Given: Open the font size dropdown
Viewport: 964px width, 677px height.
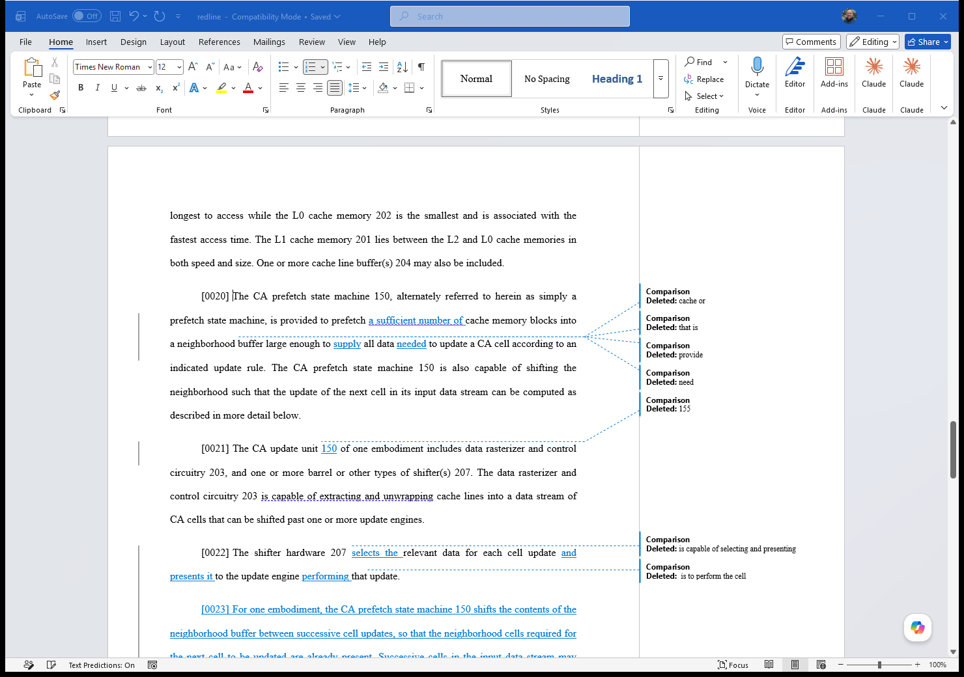Looking at the screenshot, I should [179, 67].
